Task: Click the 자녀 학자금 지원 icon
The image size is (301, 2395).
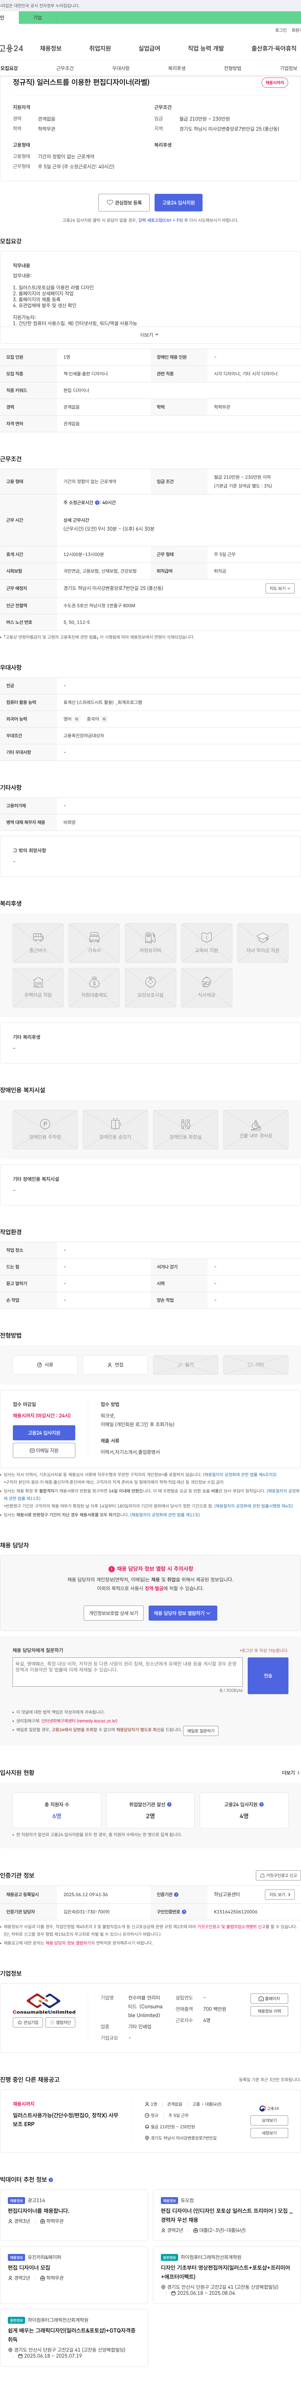Action: click(263, 943)
